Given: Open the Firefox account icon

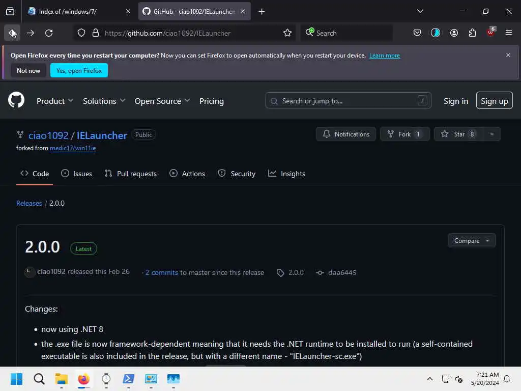Looking at the screenshot, I should [454, 33].
